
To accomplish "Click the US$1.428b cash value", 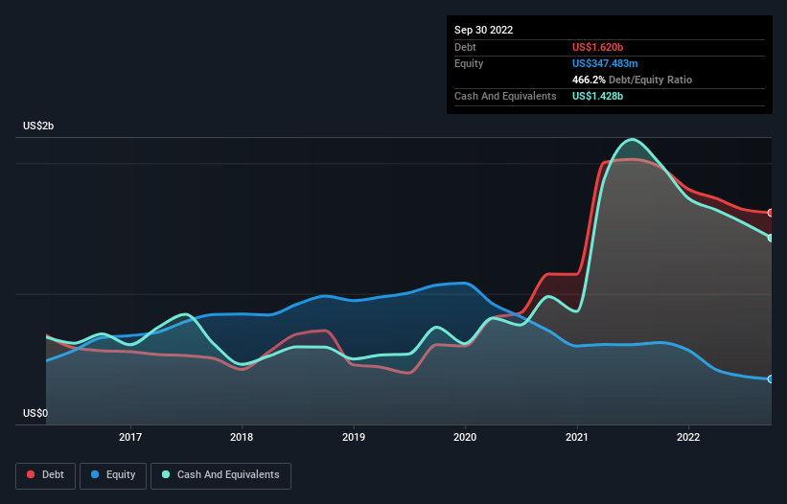I will [597, 96].
